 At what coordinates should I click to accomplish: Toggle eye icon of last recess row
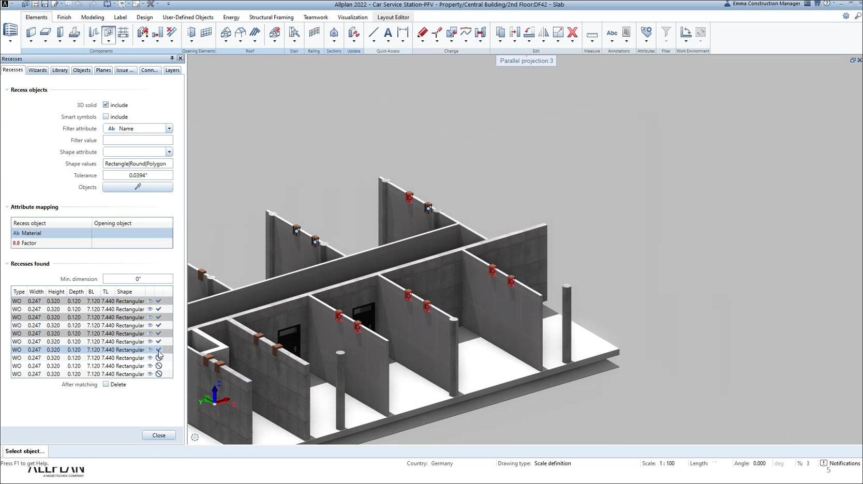tap(150, 374)
